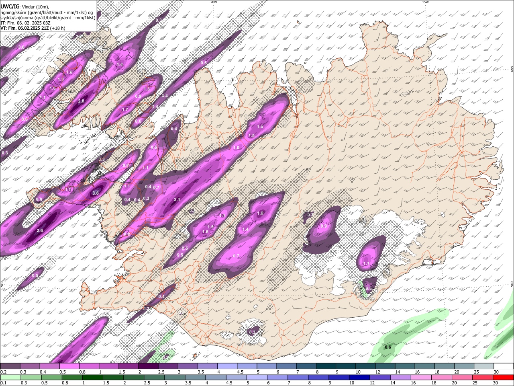514x386 pixels.
Task: Click the 'slydda/snjókoma' legend description line
Action: click(x=48, y=18)
